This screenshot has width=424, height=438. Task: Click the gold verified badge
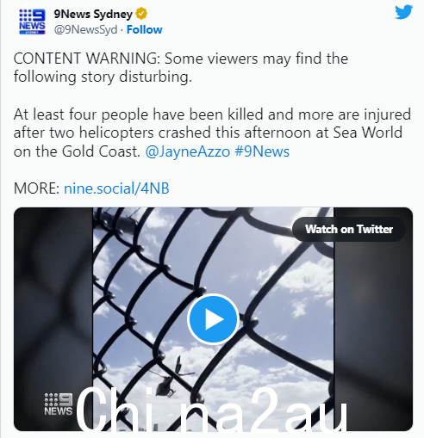point(141,14)
